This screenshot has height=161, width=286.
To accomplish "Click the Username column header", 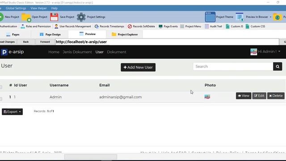I will pos(59,85).
